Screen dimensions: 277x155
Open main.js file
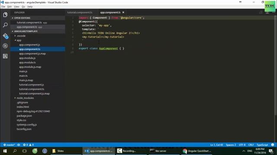click(23, 71)
